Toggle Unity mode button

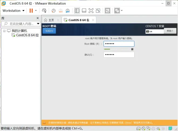point(98,11)
